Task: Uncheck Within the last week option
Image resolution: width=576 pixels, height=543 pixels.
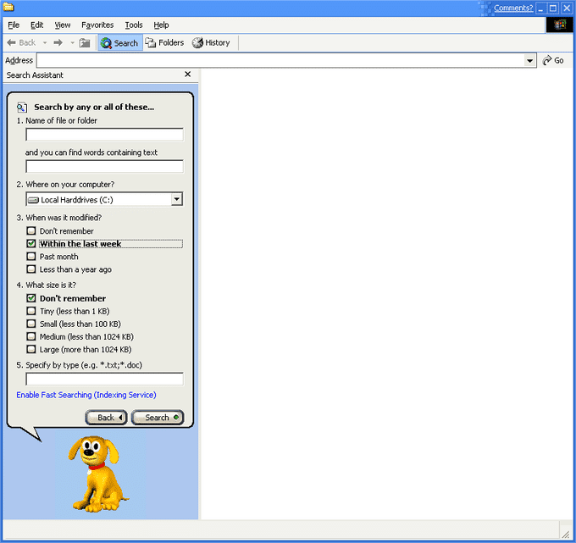Action: (31, 244)
